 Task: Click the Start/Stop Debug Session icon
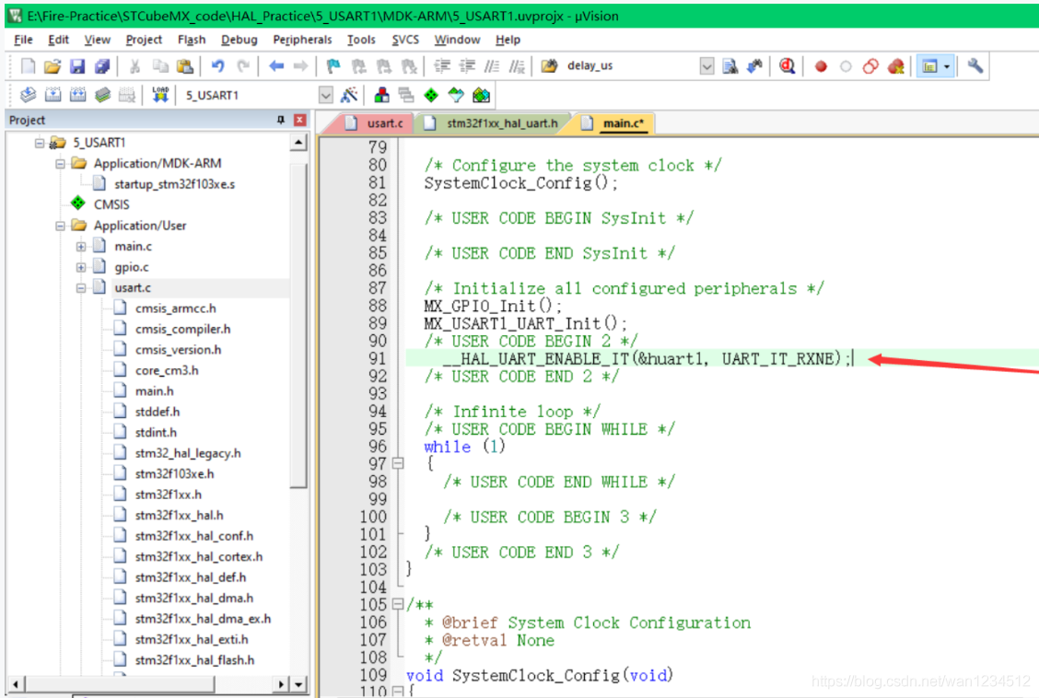coord(787,66)
